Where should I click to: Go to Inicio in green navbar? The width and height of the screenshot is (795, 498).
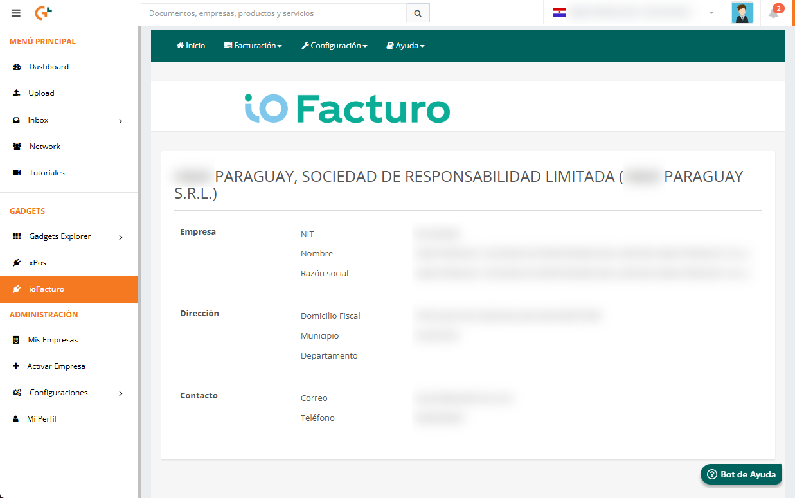click(x=191, y=46)
